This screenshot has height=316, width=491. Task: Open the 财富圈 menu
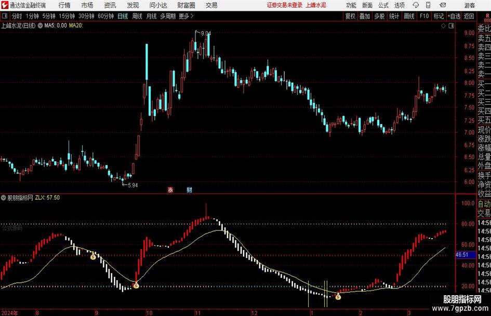(186, 5)
